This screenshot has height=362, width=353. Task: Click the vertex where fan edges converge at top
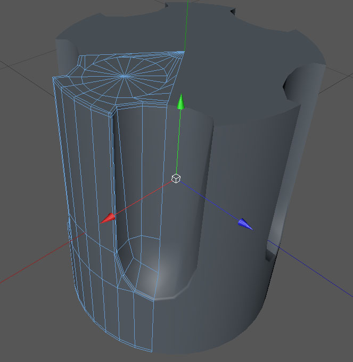[184, 52]
